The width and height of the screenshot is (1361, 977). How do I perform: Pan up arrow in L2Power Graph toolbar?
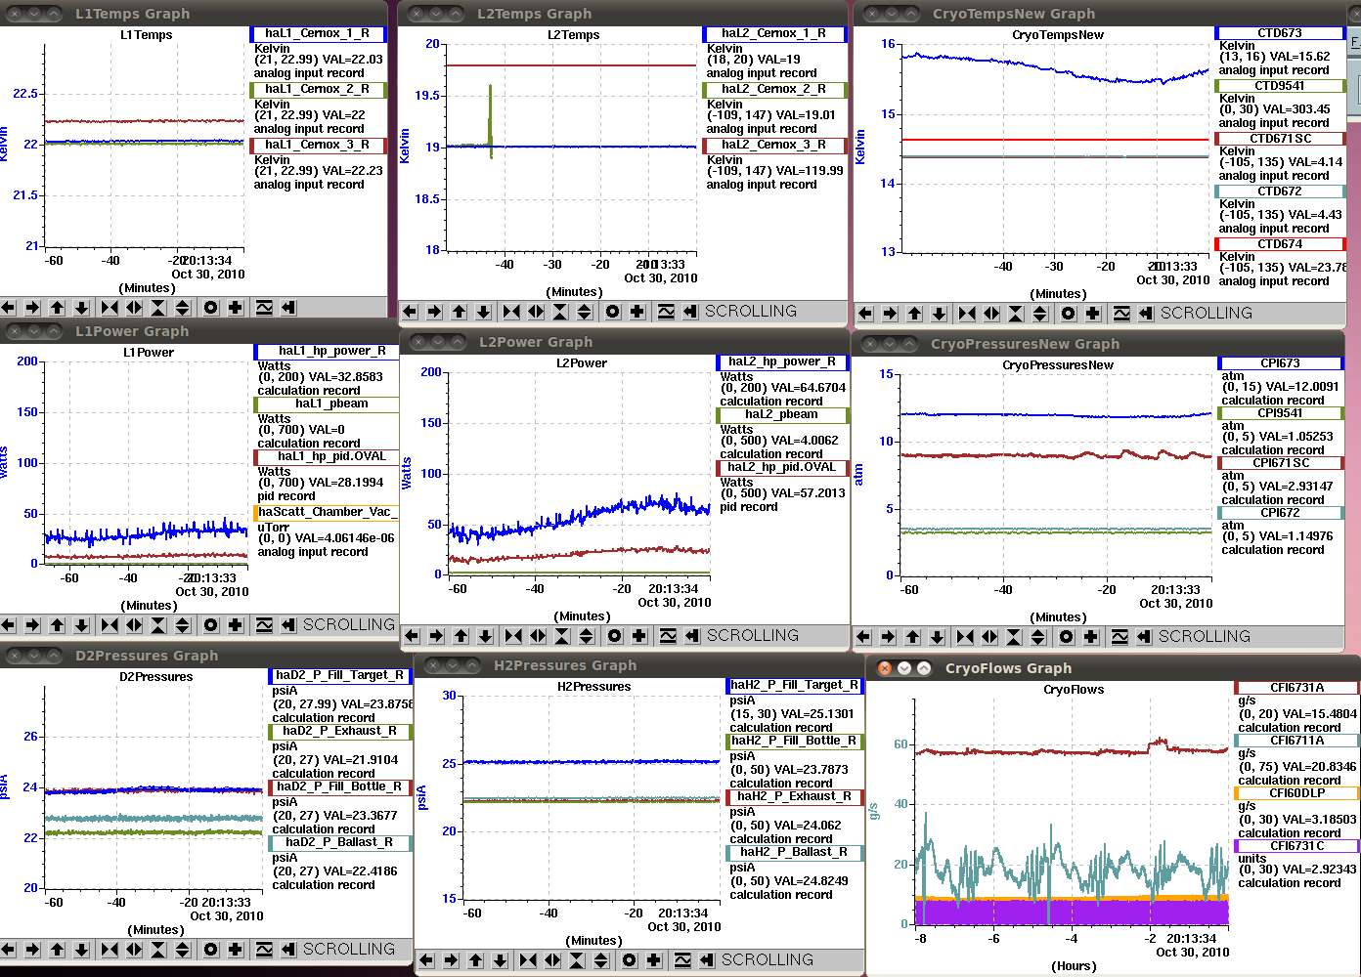click(461, 636)
